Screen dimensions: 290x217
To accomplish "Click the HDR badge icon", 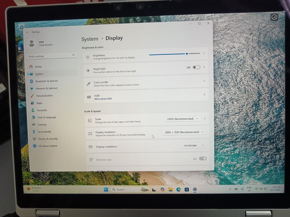I will click(x=89, y=97).
